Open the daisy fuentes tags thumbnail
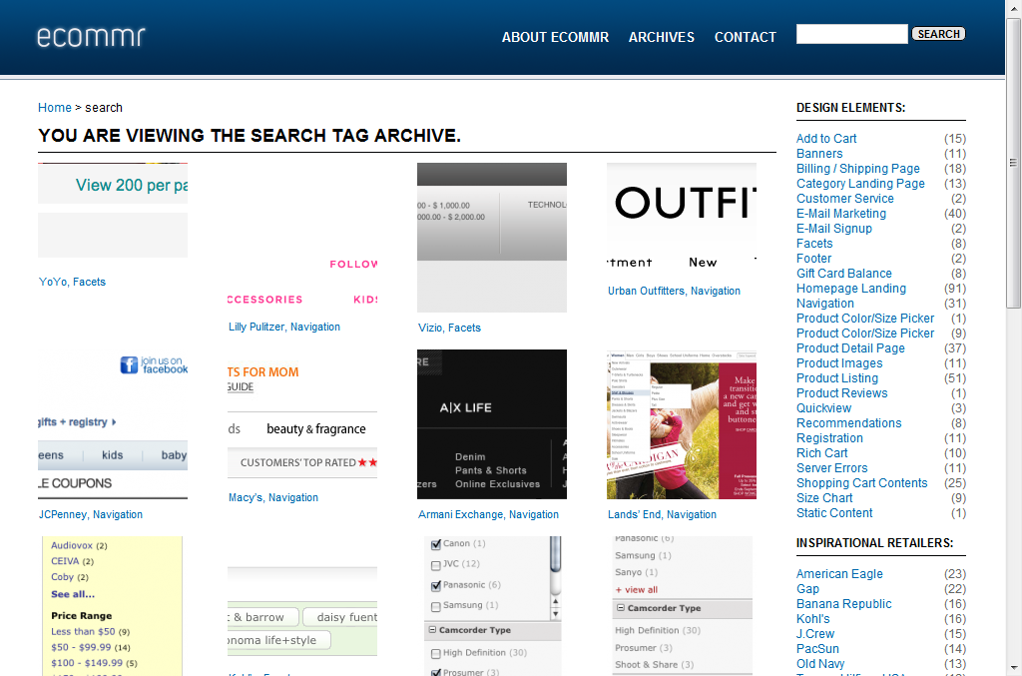The image size is (1022, 676). (302, 611)
